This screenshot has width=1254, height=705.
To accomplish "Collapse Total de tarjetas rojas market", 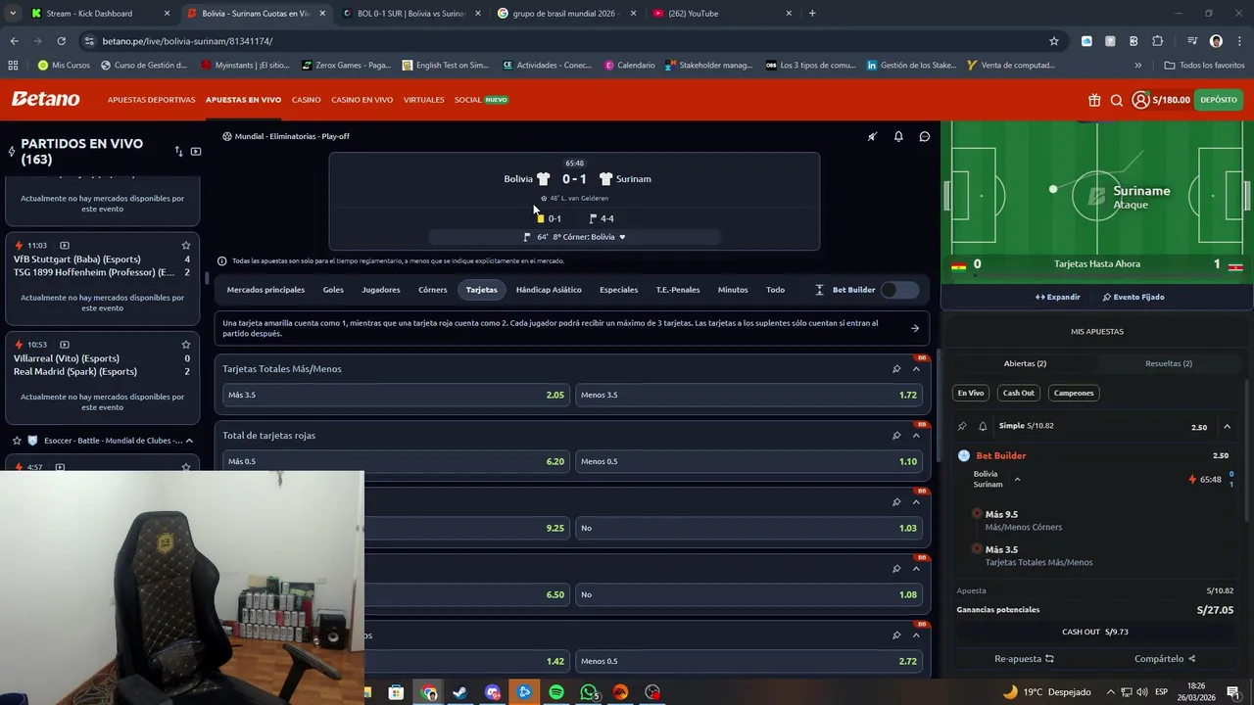I will tap(916, 436).
